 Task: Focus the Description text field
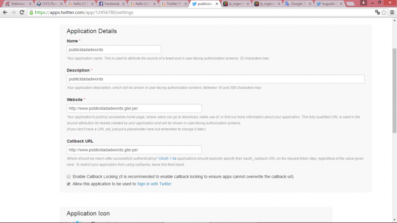(216, 79)
